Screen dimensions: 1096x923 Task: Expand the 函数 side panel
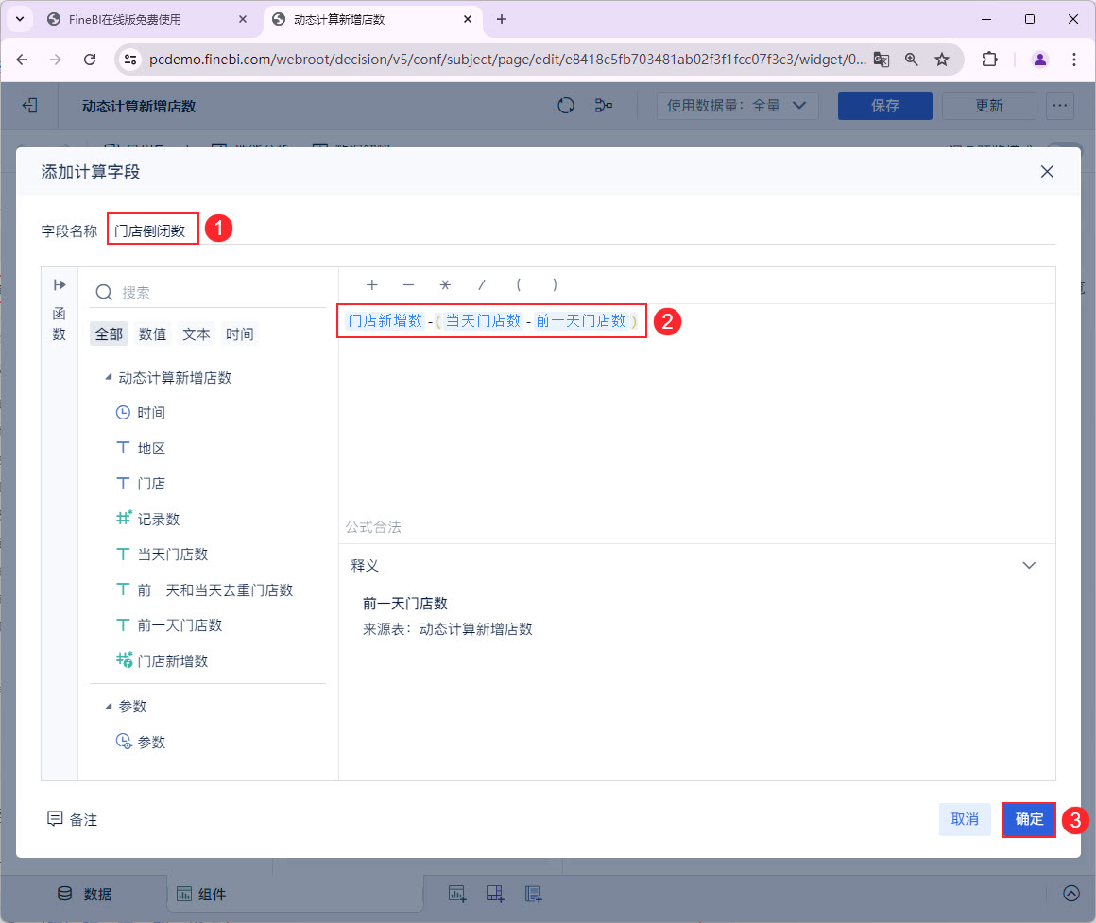pos(60,285)
